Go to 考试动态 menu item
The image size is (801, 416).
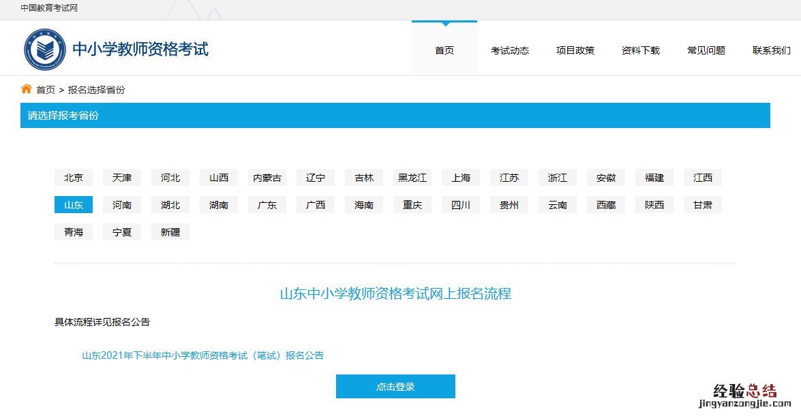(509, 50)
